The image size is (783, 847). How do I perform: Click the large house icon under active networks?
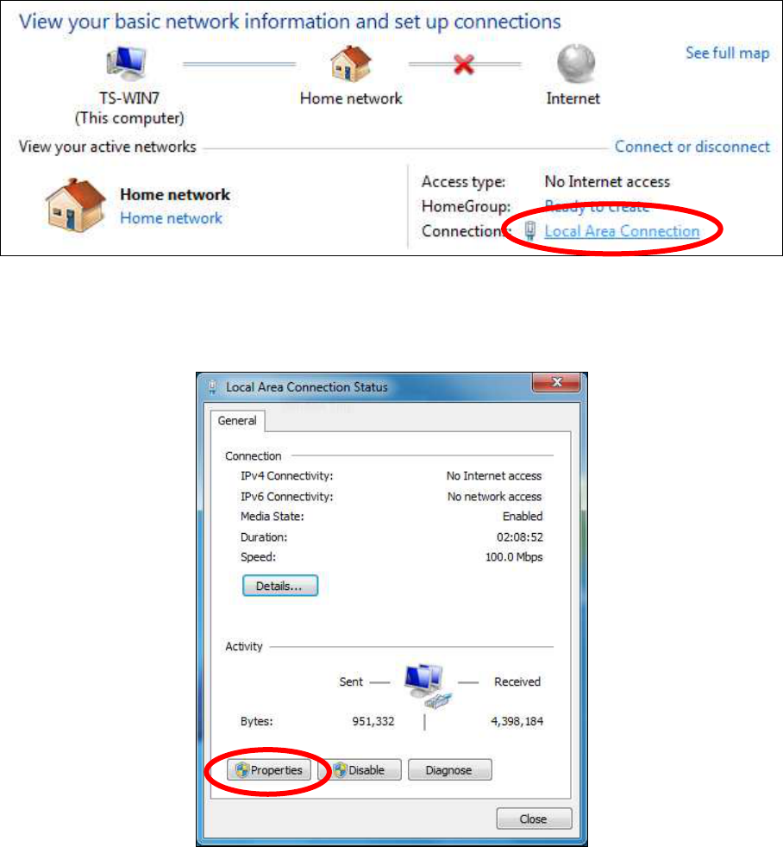[74, 206]
